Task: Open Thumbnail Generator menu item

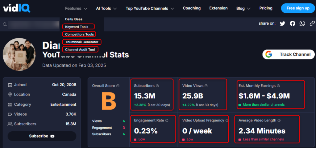Action: (81, 42)
